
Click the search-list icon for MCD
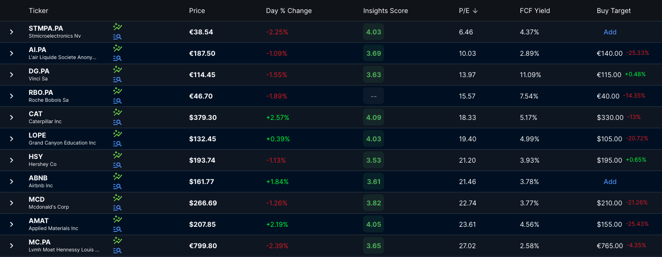117,208
